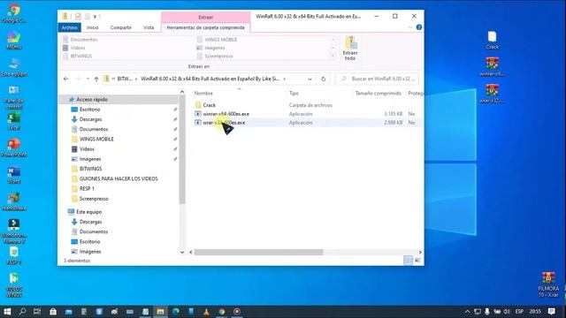Show hidden system tray icons

(x=467, y=312)
